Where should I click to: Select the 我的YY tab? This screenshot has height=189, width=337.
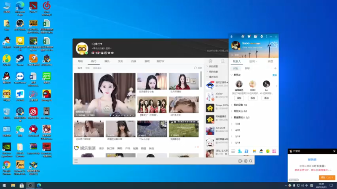coord(160,61)
